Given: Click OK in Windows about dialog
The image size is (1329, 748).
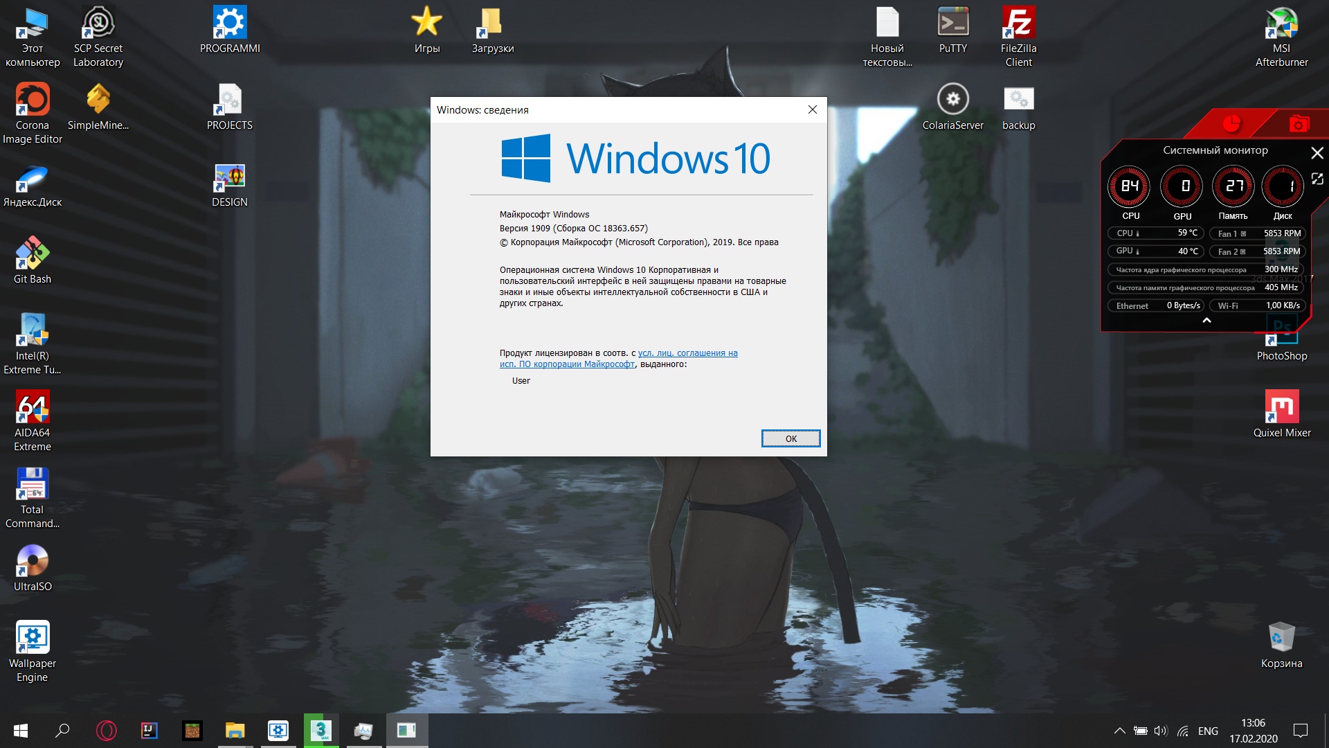Looking at the screenshot, I should pyautogui.click(x=790, y=438).
